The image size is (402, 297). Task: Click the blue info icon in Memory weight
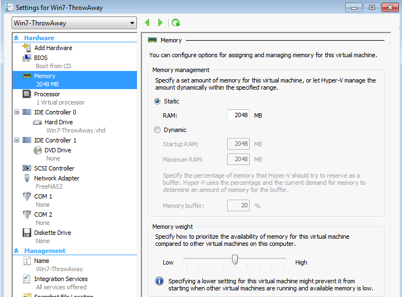(159, 281)
